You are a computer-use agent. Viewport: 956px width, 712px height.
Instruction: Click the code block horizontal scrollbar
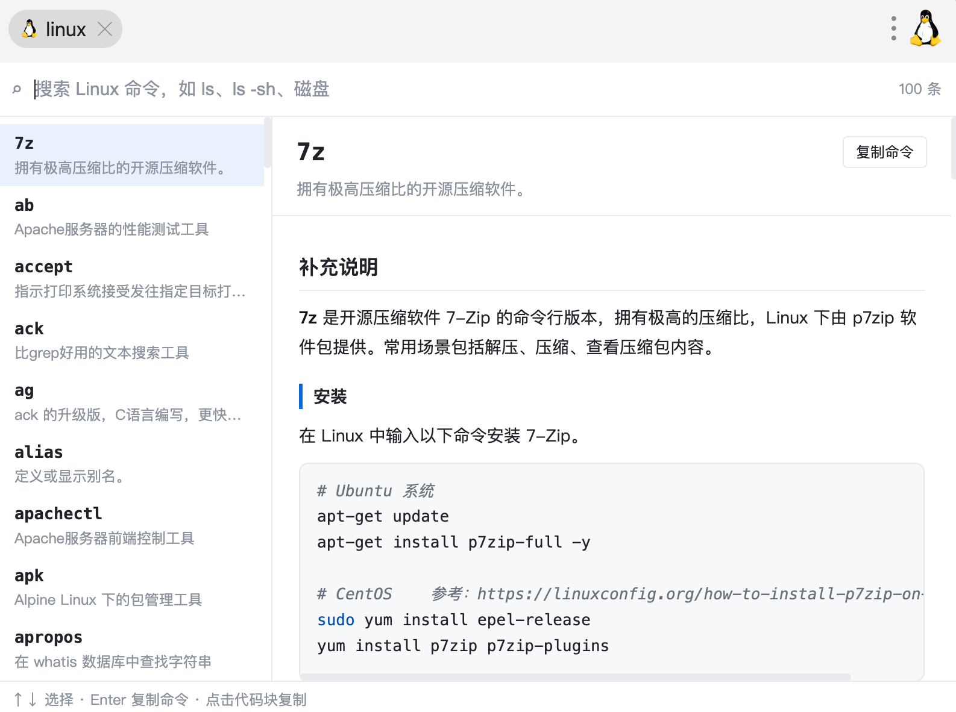tap(576, 677)
